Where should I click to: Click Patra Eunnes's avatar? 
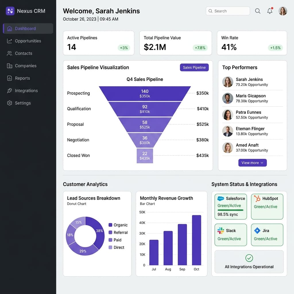[228, 115]
